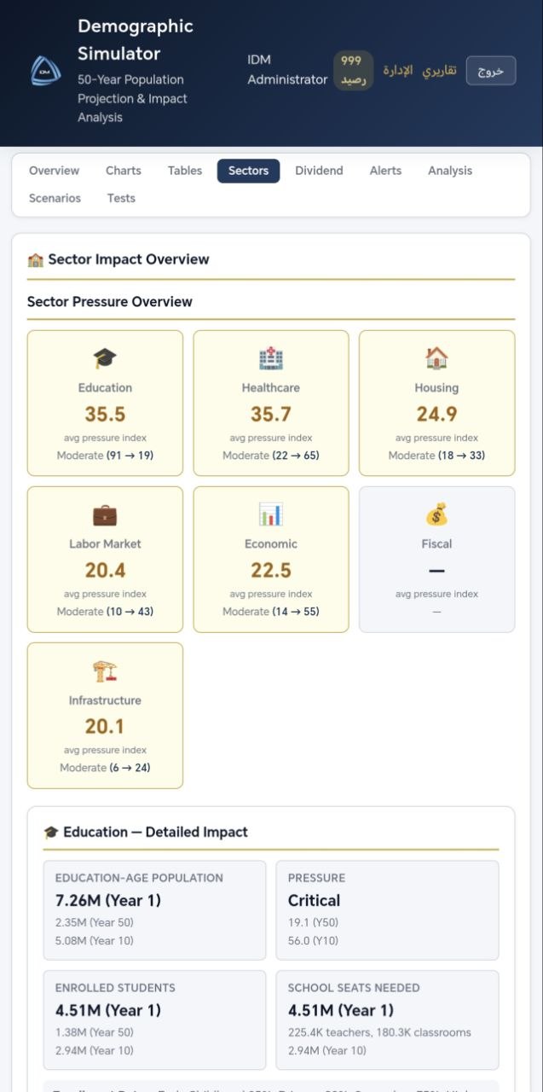Click the Fiscal money bag icon
Screen dimensions: 543x1092
[436, 514]
